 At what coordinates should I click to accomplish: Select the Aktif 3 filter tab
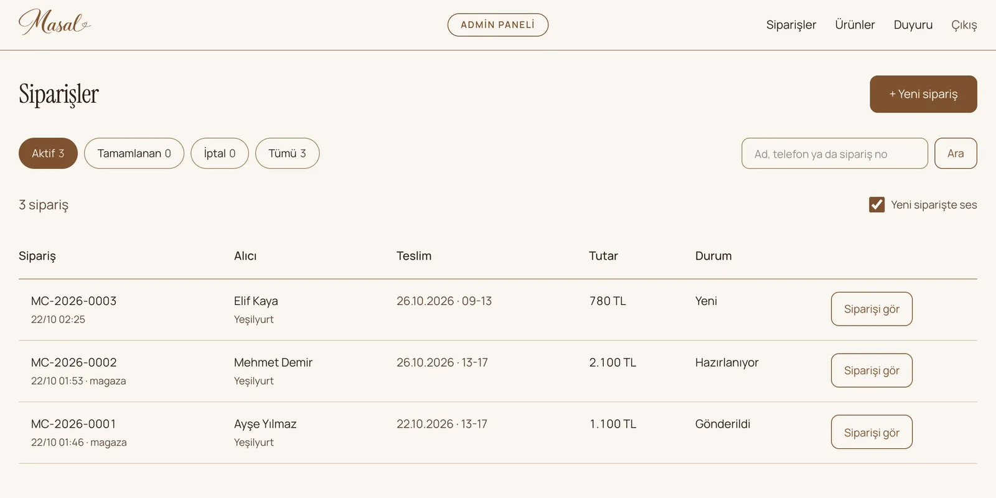point(48,153)
